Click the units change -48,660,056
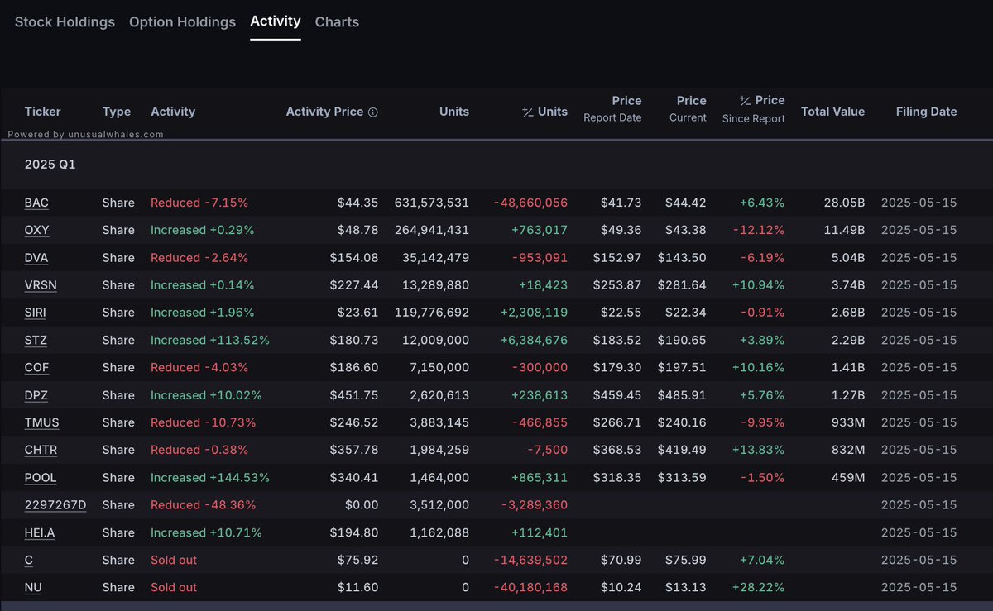 (530, 203)
